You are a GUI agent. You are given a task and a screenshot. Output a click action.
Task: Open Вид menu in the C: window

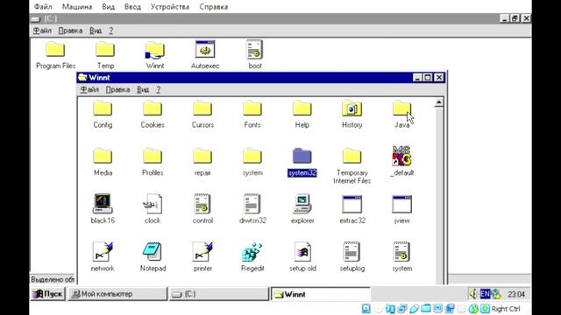coord(96,31)
